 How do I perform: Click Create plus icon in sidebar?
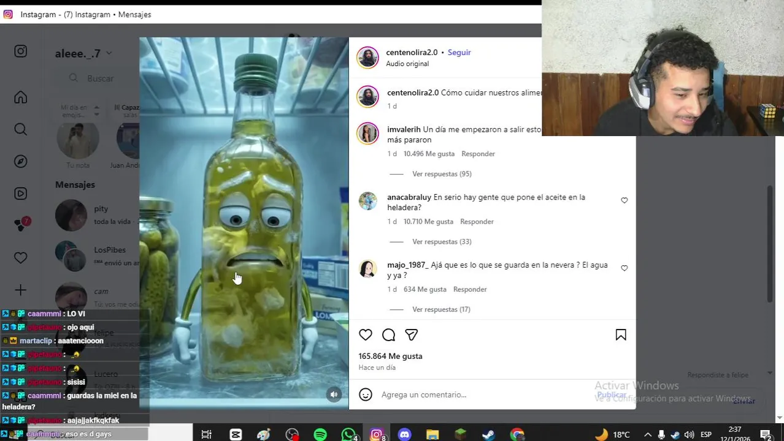[x=20, y=290]
